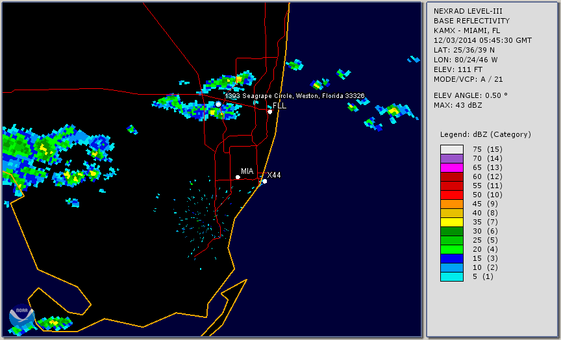Select the 5 dBZ cyan legend swatch
The height and width of the screenshot is (340, 561).
tap(452, 276)
